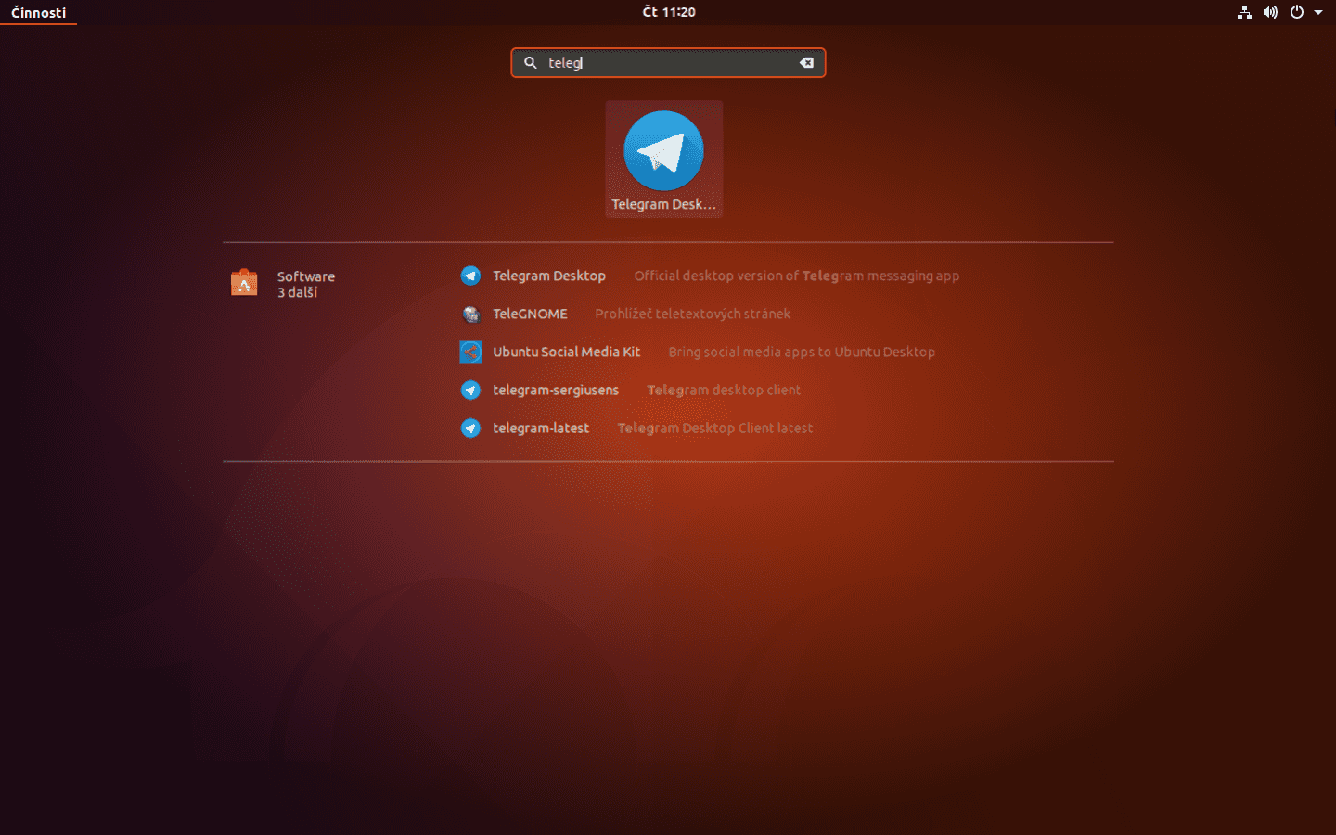Click the TeleGNOME globe icon
Screen dimensions: 1336x835
[x=470, y=314]
